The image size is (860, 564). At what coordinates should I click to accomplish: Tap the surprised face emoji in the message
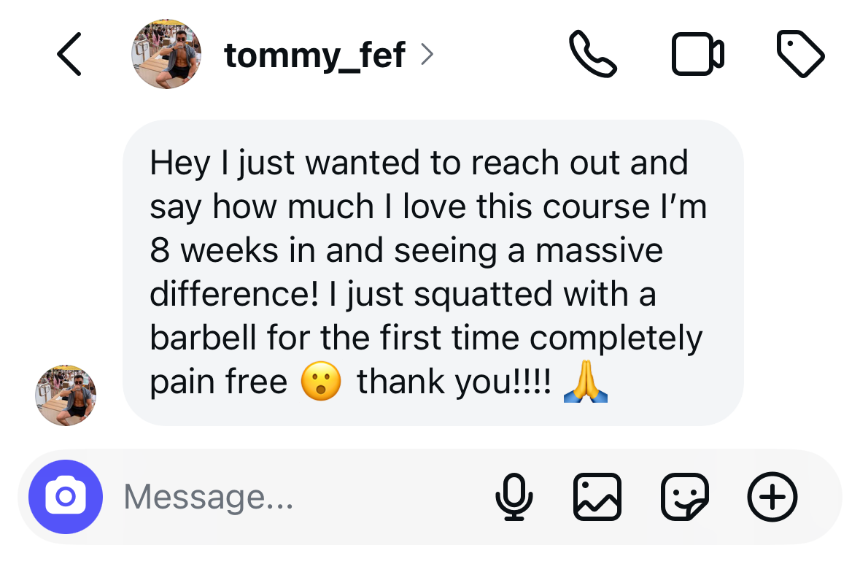tap(322, 382)
